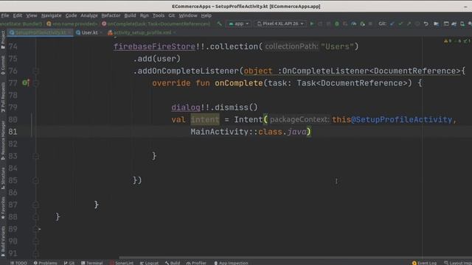Image resolution: width=472 pixels, height=265 pixels.
Task: Toggle the fold marker at line 89
Action: 35,229
